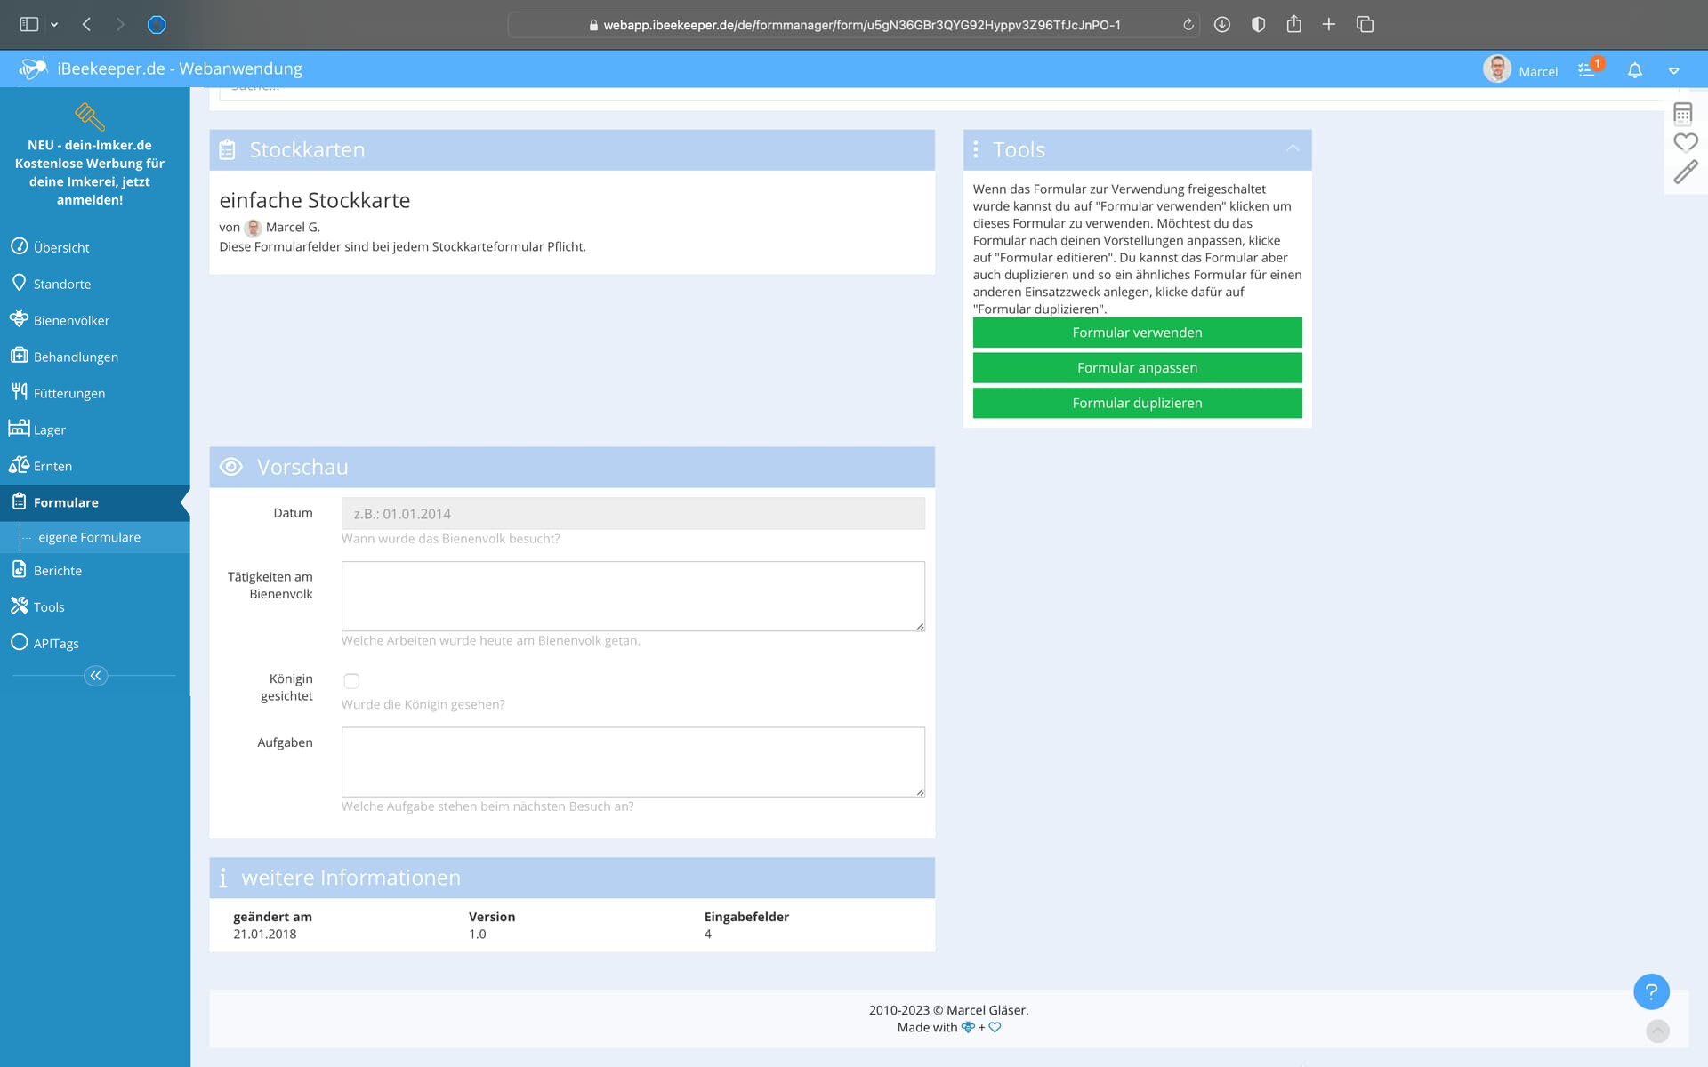Click the pencil edit icon on right
1708x1067 pixels.
tap(1685, 172)
